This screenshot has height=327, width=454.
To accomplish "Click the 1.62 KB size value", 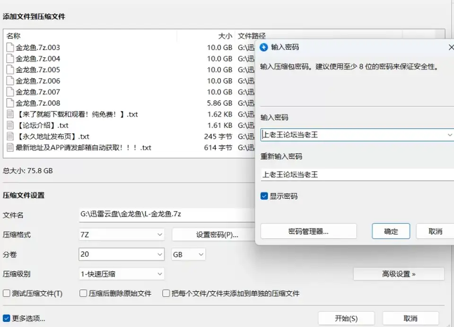I will click(x=220, y=114).
